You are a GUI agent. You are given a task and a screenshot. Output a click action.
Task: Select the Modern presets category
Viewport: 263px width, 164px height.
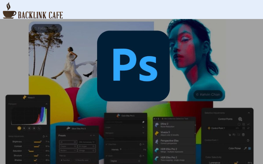(x=68, y=151)
